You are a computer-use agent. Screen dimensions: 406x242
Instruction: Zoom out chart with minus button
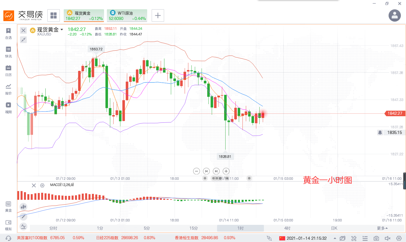(x=197, y=171)
